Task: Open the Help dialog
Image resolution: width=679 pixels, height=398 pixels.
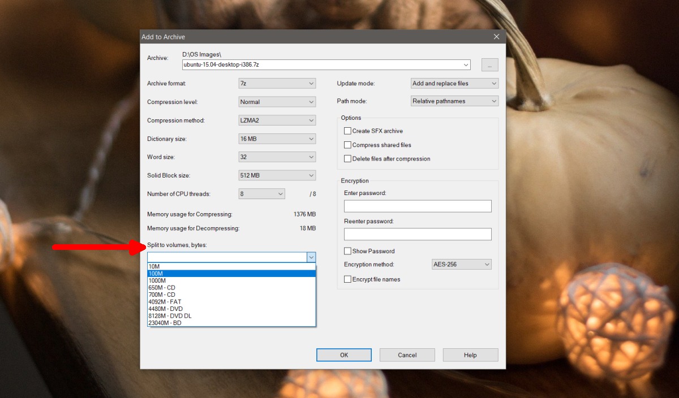Action: pyautogui.click(x=470, y=354)
